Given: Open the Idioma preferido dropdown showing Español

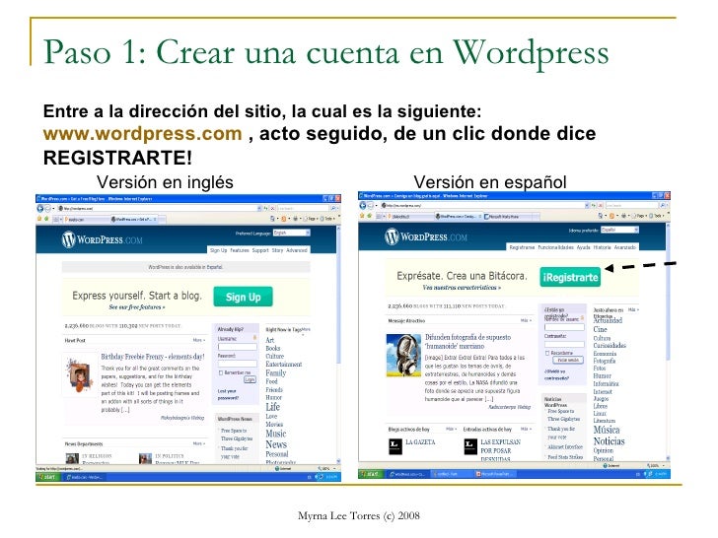Looking at the screenshot, I should (x=619, y=230).
